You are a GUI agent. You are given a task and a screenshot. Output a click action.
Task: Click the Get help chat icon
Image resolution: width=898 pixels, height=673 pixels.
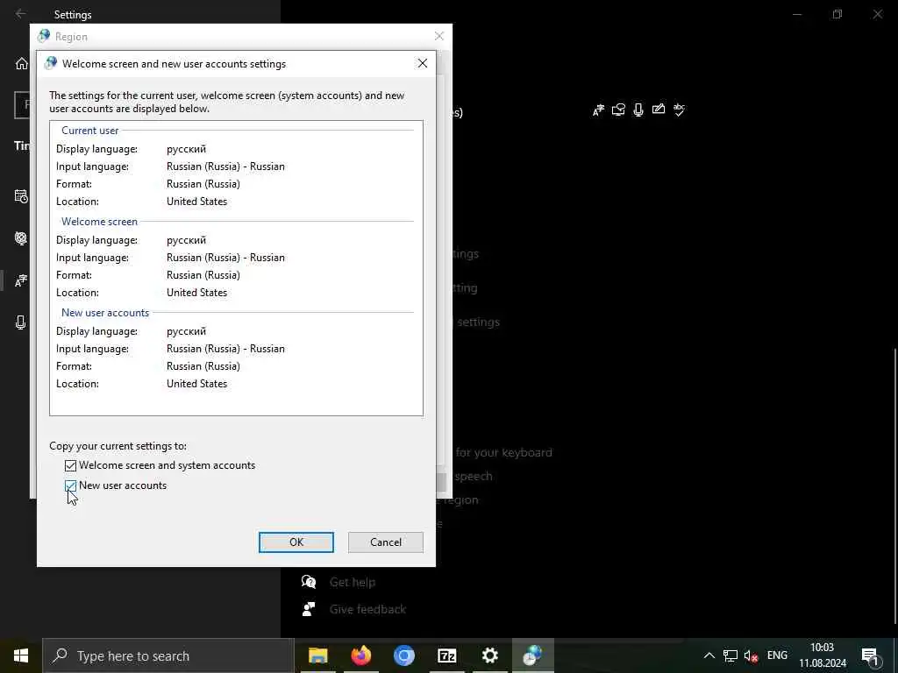click(309, 582)
